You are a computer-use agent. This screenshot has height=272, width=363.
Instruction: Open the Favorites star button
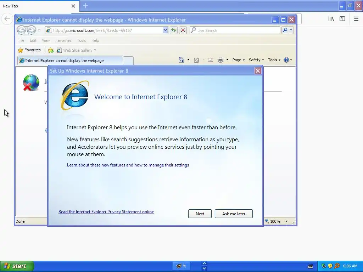(x=29, y=50)
